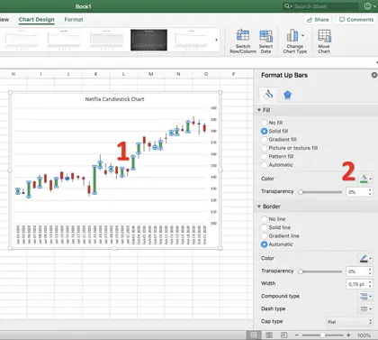Close the Format Up Bars pane
Image resolution: width=378 pixels, height=340 pixels.
coord(374,75)
